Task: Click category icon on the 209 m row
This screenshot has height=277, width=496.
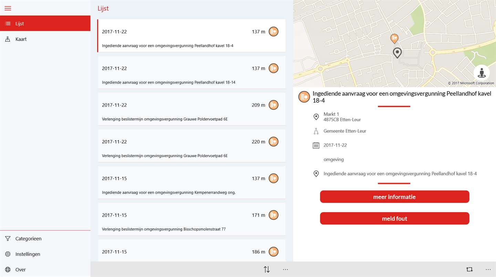Action: tap(273, 105)
